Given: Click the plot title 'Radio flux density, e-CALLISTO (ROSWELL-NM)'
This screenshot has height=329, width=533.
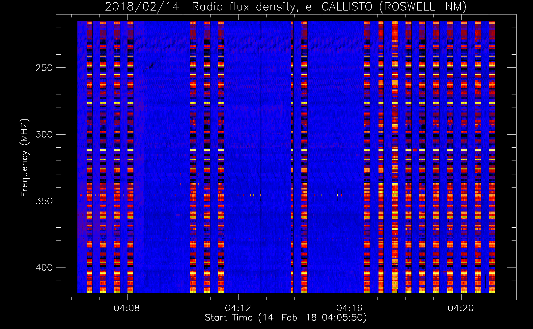Looking at the screenshot, I should coord(329,7).
